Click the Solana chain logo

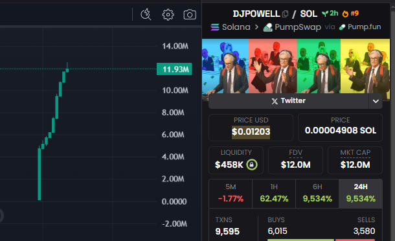pos(215,27)
